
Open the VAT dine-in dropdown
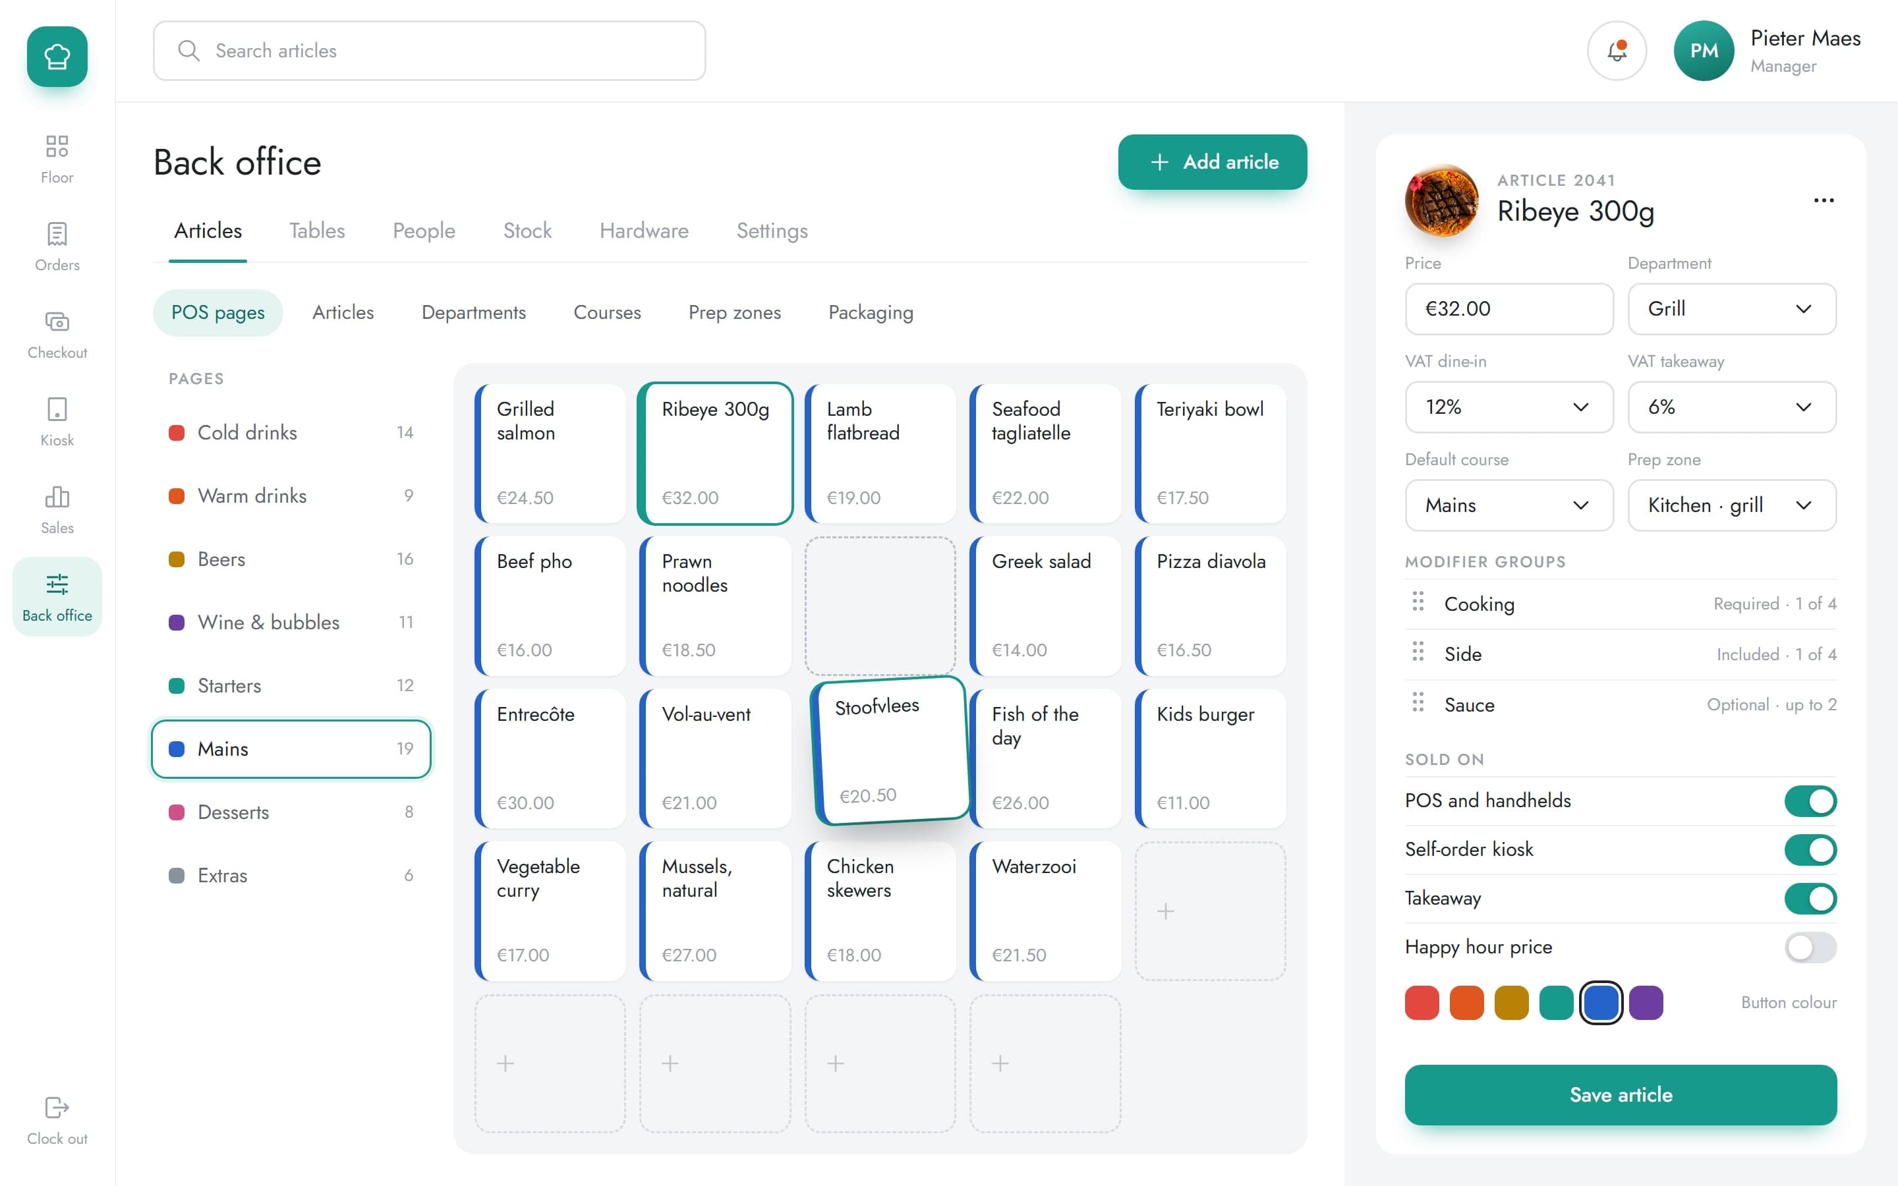1509,407
